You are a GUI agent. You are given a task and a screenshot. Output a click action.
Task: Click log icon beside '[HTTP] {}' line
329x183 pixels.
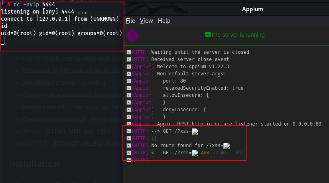pos(129,138)
